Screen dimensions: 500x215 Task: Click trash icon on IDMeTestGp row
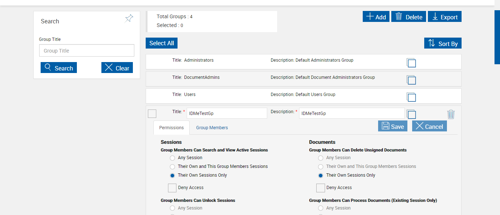[451, 114]
